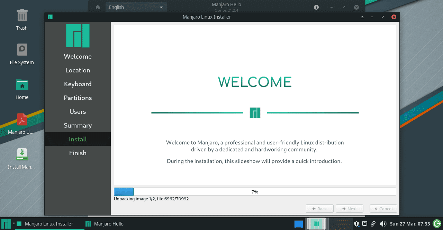Click the Cancel button
Image resolution: width=443 pixels, height=230 pixels.
click(x=383, y=209)
